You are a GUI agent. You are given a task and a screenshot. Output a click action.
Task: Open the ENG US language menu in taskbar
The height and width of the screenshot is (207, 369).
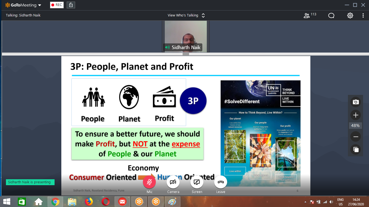point(340,201)
